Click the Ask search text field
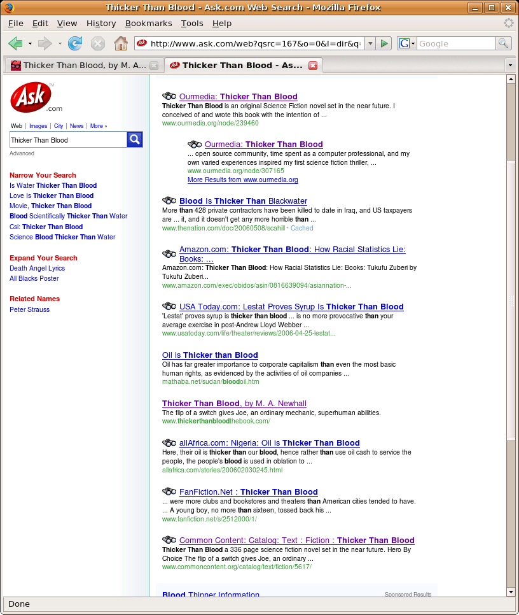This screenshot has width=519, height=615. pyautogui.click(x=68, y=139)
